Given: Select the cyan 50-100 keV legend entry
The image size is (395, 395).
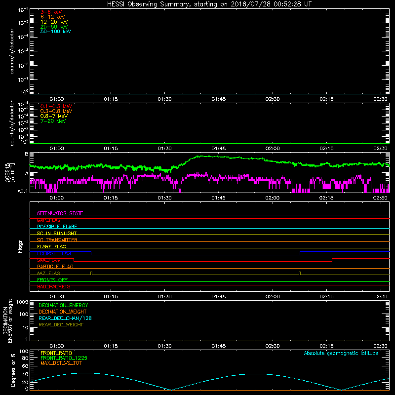Looking at the screenshot, I should (56, 32).
